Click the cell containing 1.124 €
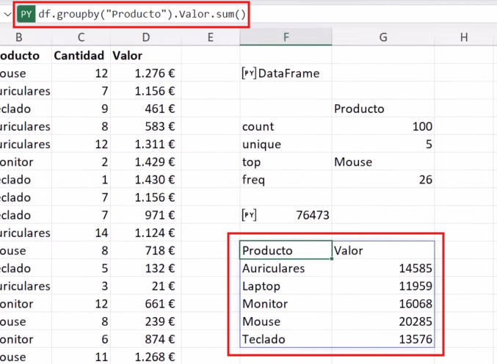 [x=146, y=233]
